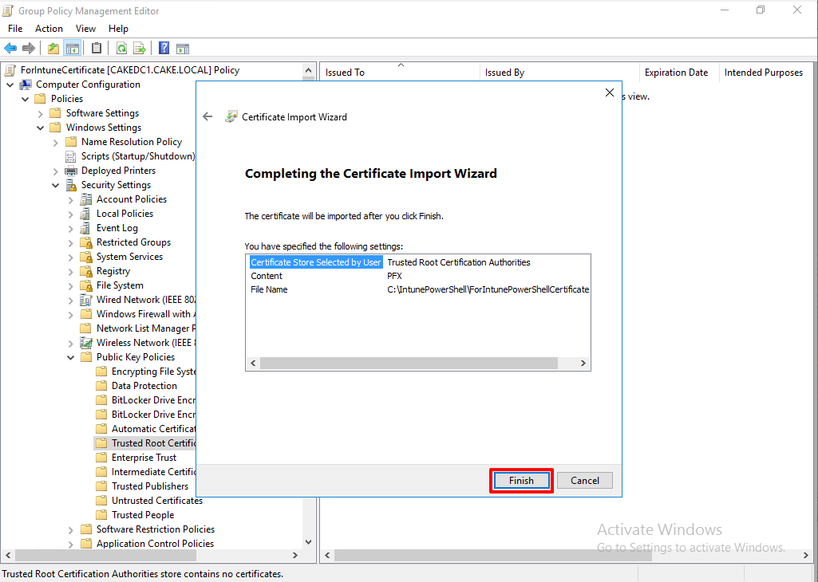Select the Data Protection tree item
This screenshot has height=582, width=818.
[x=144, y=386]
